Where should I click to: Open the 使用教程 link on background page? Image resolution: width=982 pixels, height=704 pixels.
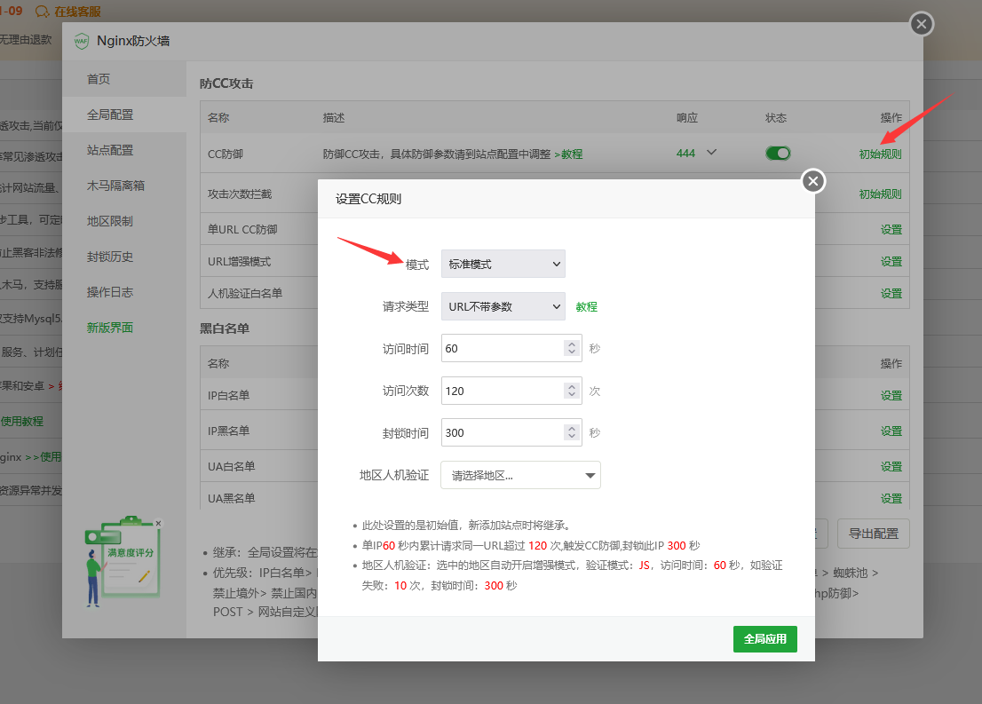(22, 422)
